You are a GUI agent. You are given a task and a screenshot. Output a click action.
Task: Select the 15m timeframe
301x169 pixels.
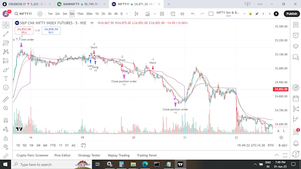click(x=80, y=14)
